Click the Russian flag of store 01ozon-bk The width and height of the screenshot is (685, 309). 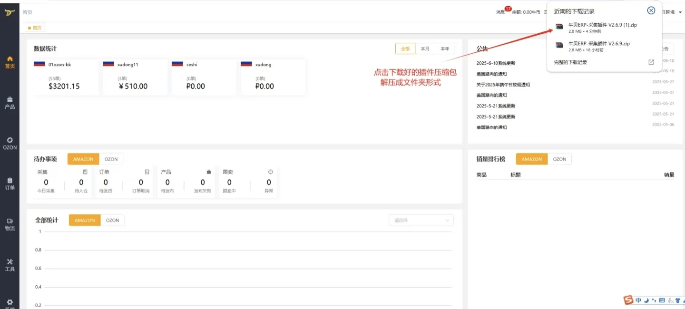[39, 64]
